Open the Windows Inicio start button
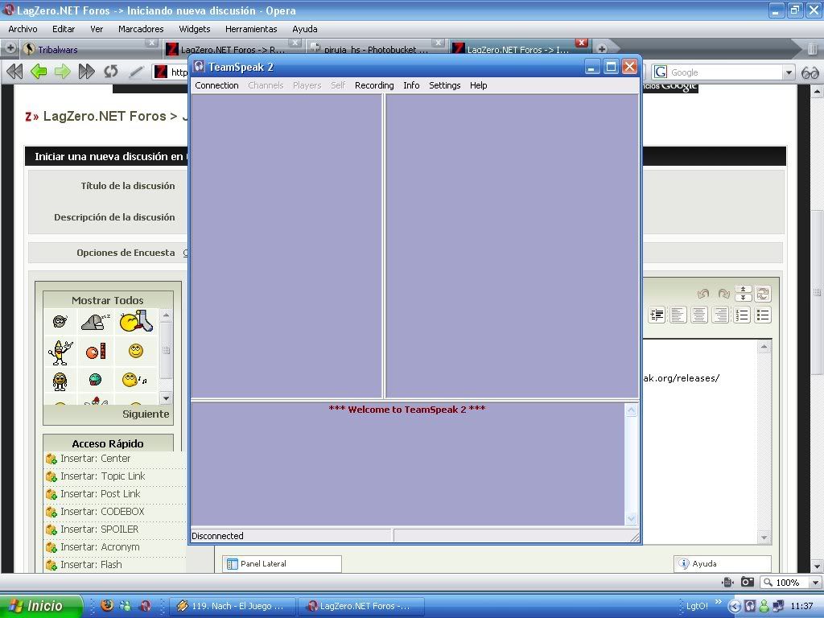Image resolution: width=824 pixels, height=618 pixels. point(41,606)
